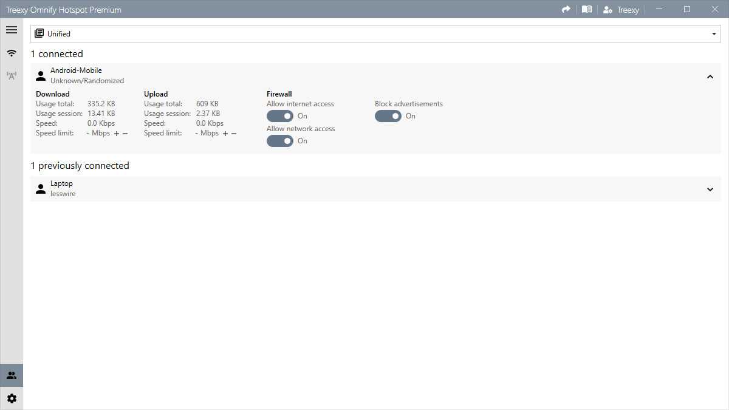The height and width of the screenshot is (410, 729).
Task: Click the Android-Mobile device person icon
Action: click(x=40, y=75)
